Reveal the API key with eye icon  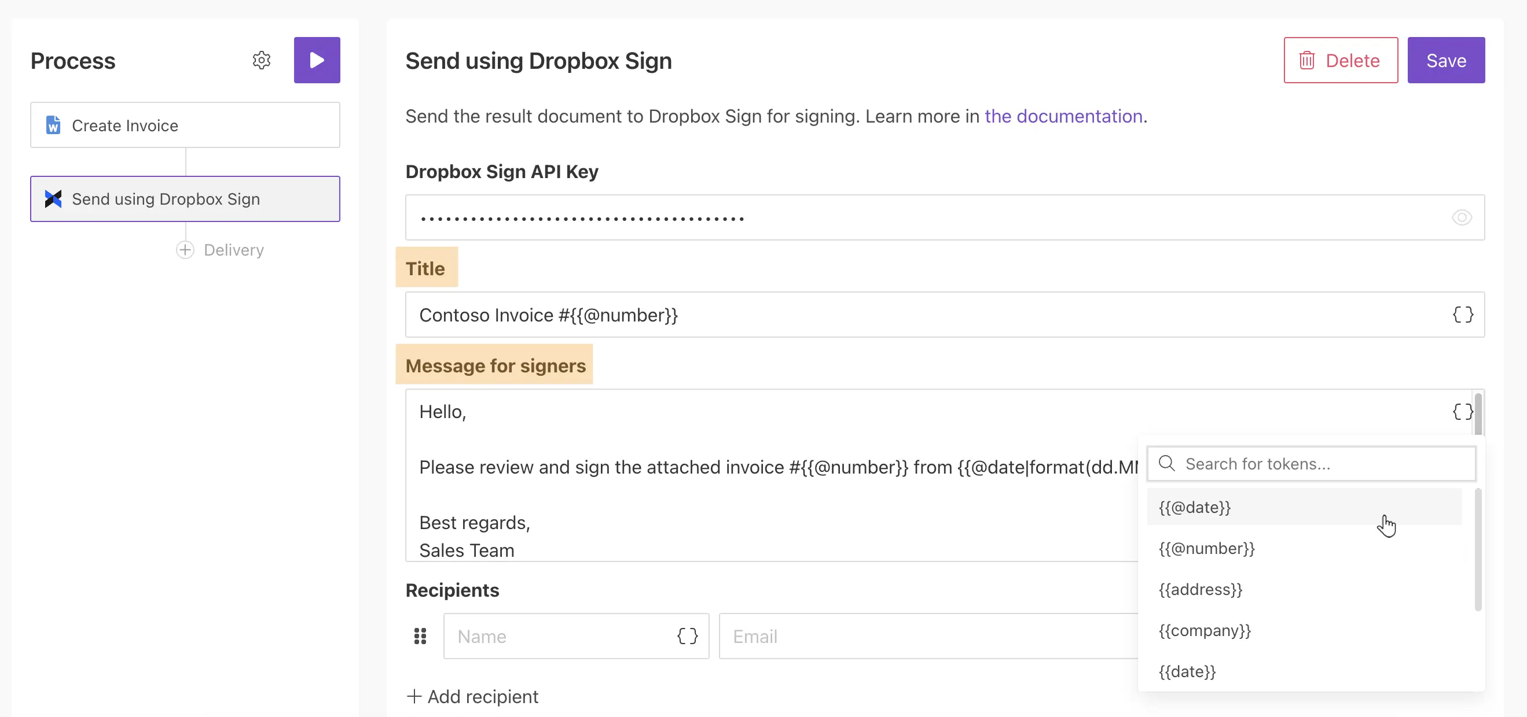click(1462, 217)
